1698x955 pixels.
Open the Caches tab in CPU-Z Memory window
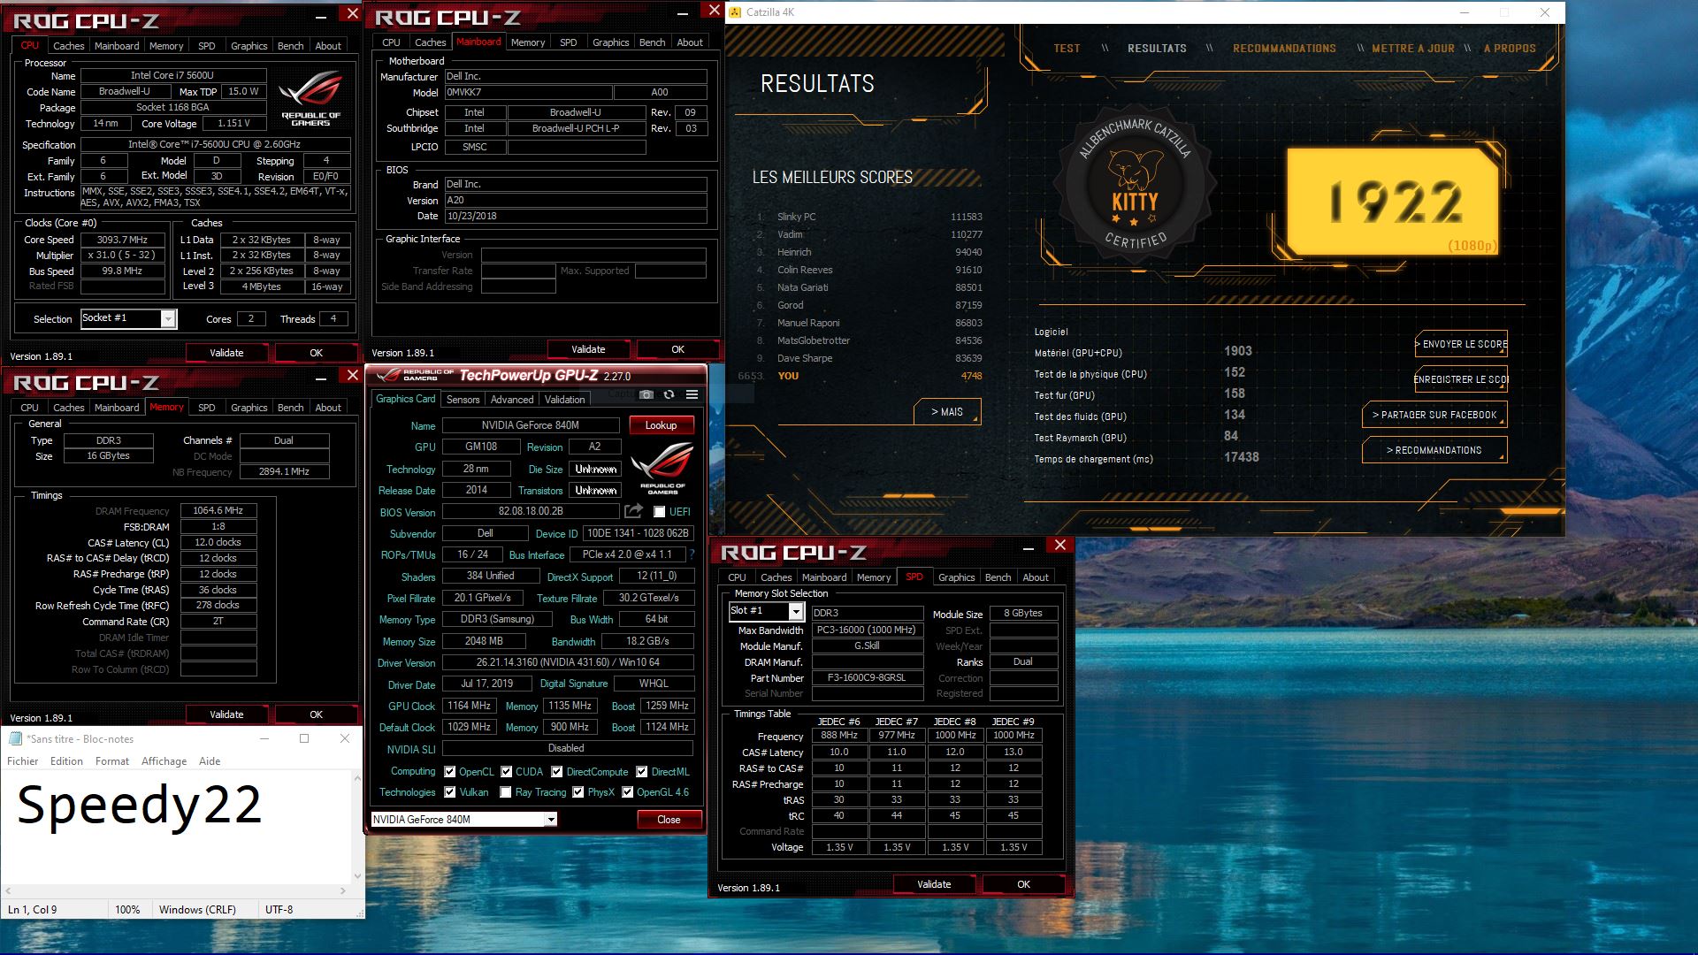[x=68, y=408]
